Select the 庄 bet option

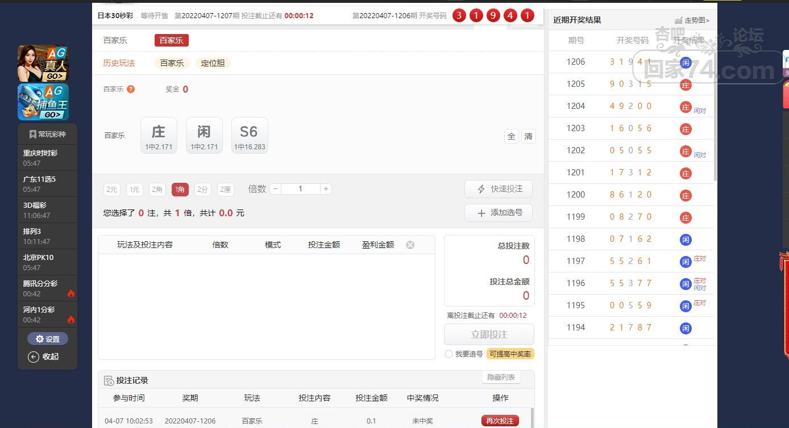(x=159, y=136)
